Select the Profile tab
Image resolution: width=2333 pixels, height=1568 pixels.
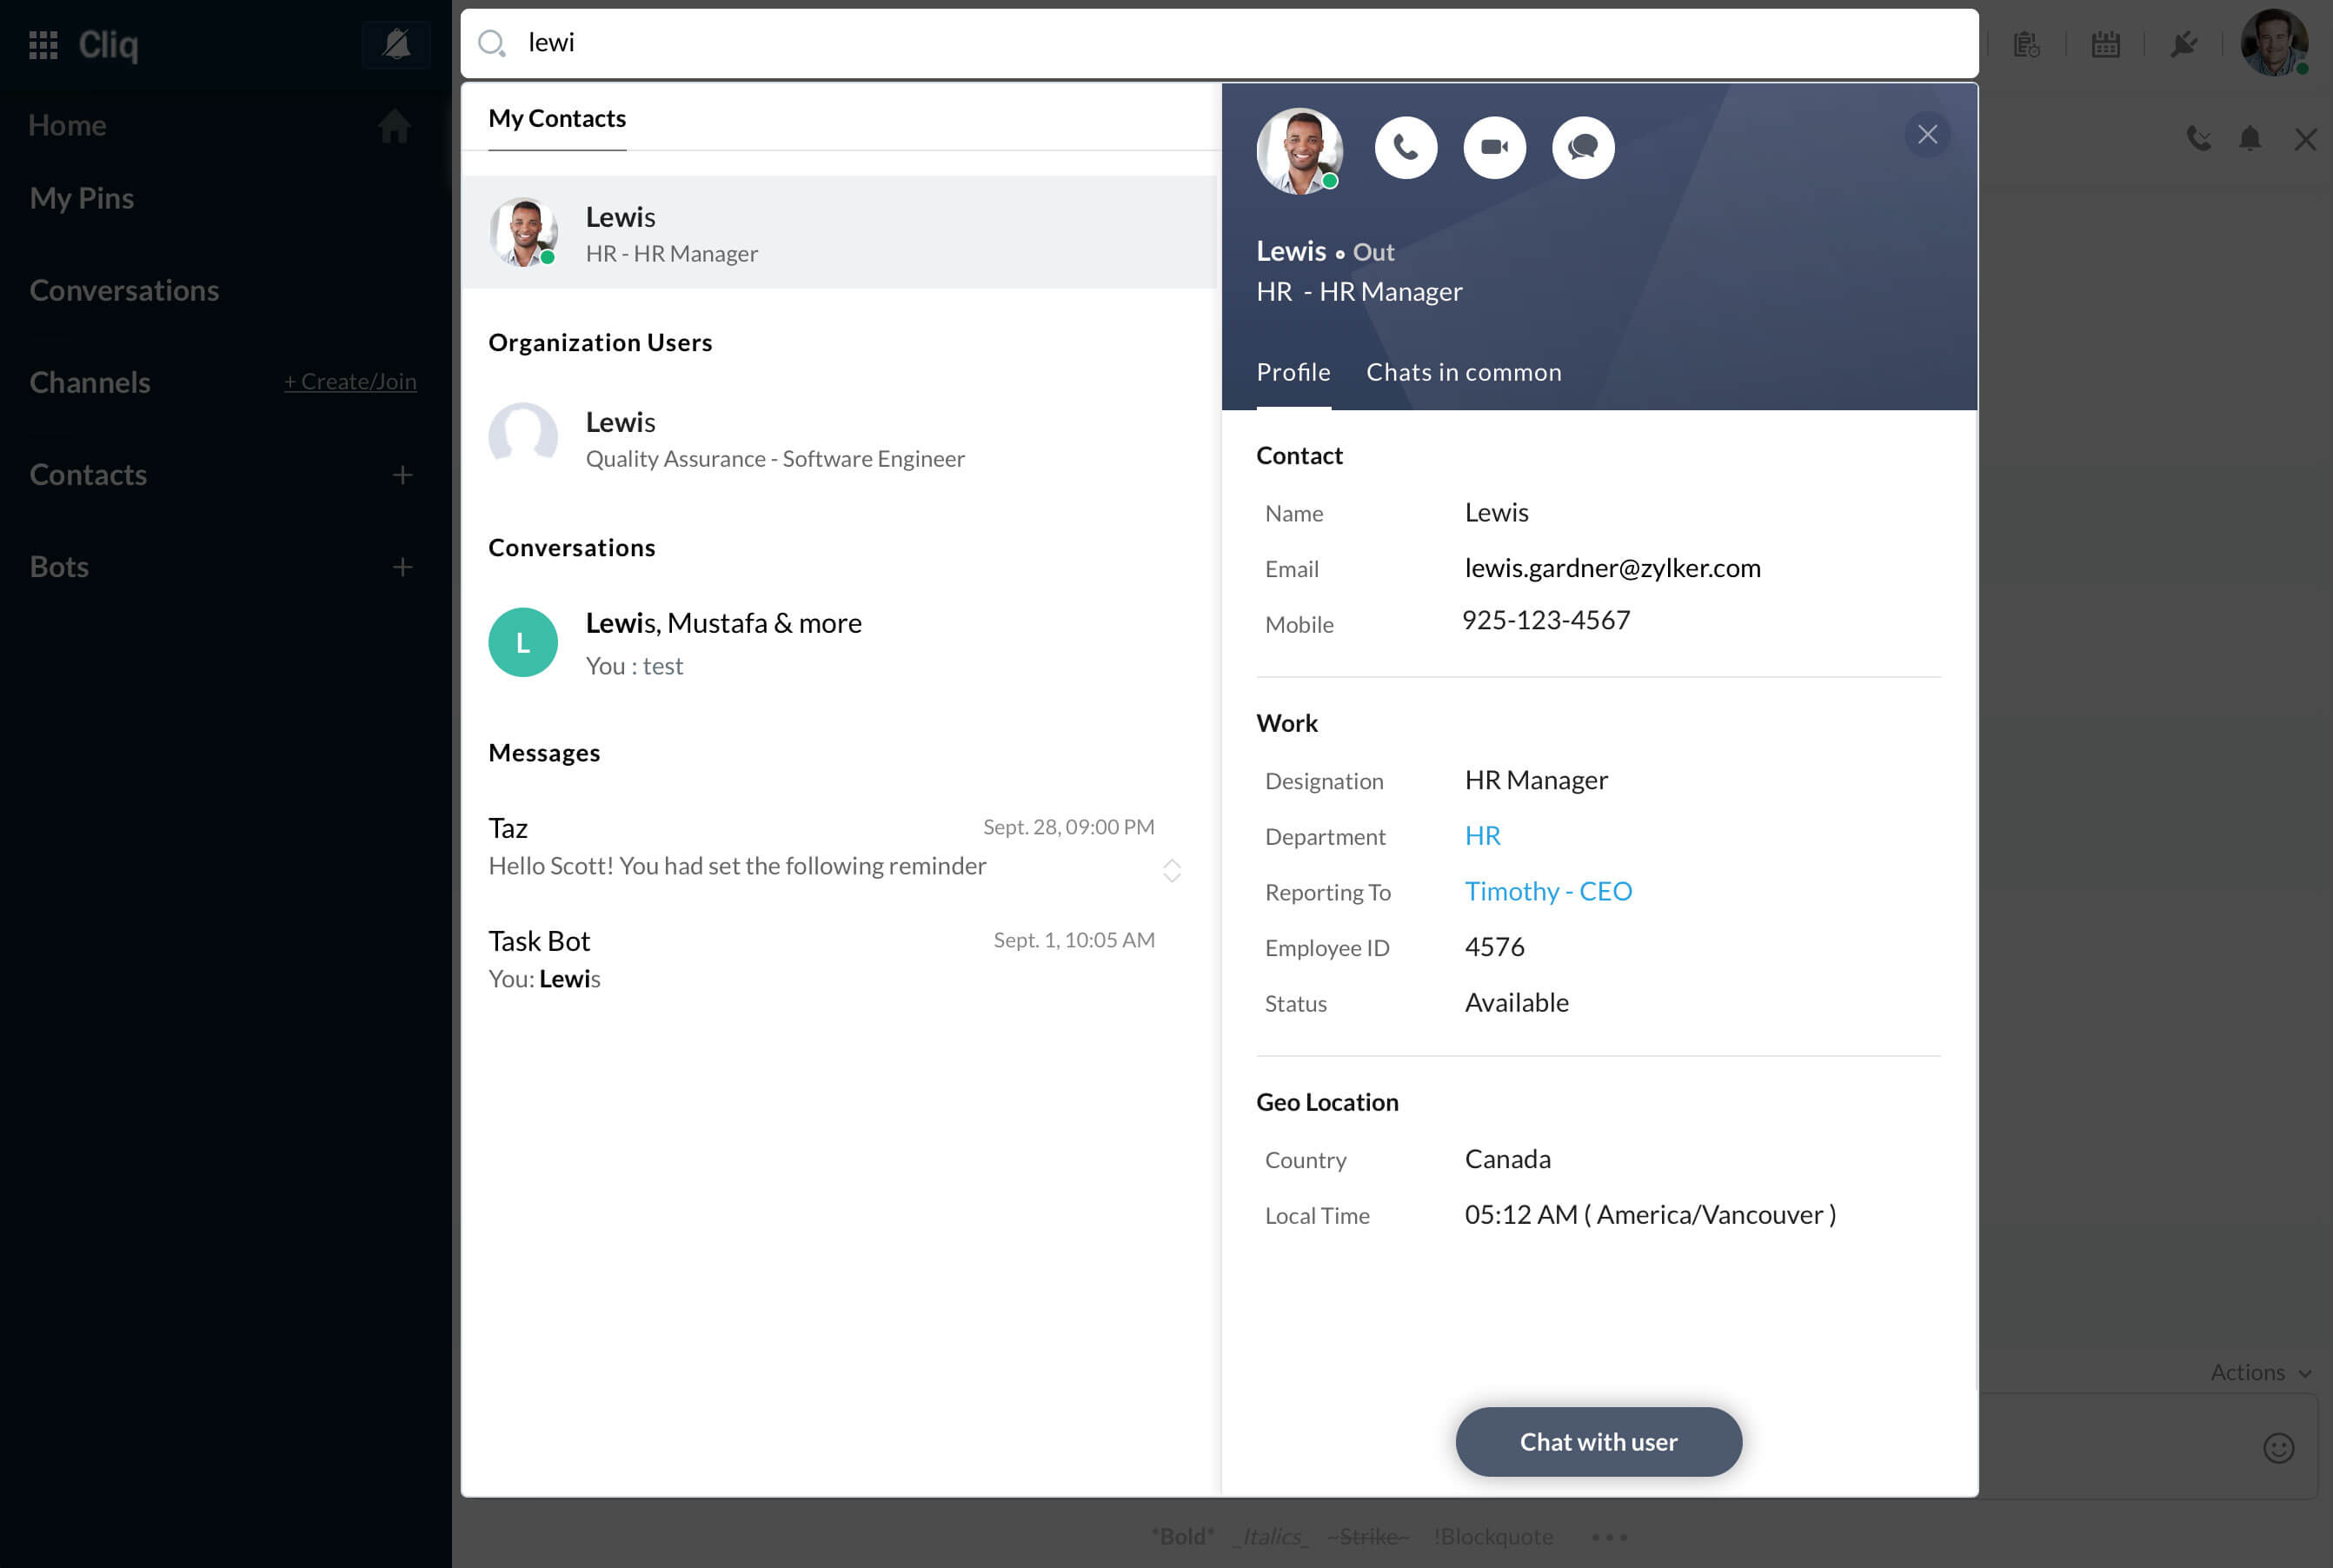click(x=1292, y=372)
